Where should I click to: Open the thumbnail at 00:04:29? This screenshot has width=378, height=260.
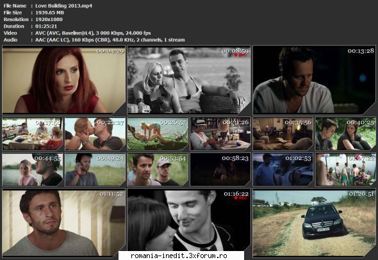(64, 80)
